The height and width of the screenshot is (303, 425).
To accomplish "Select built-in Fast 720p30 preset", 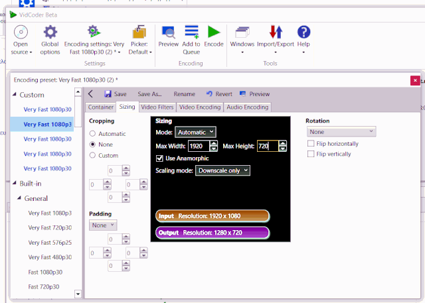I will point(44,286).
